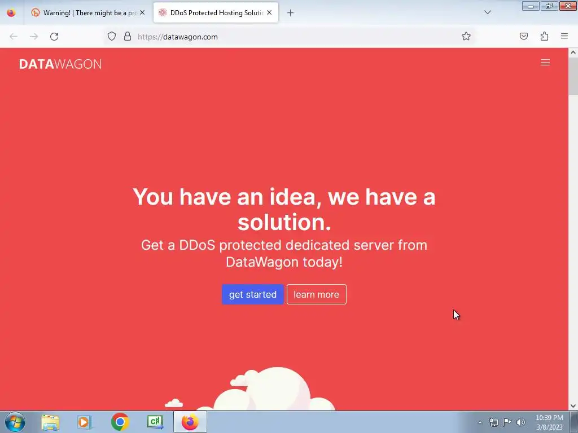Open Google Chrome from the taskbar

tap(120, 422)
